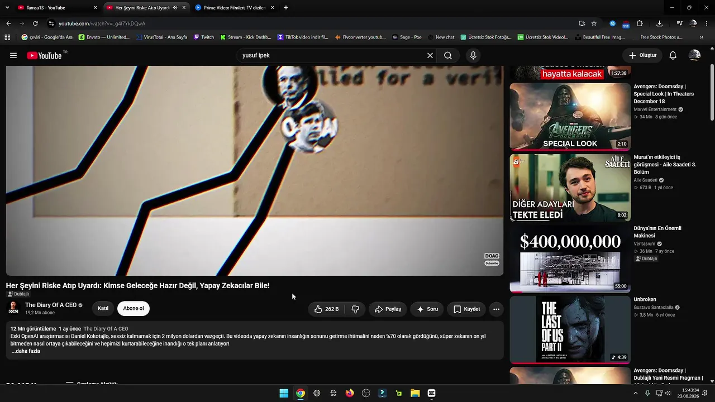Viewport: 715px width, 402px height.
Task: Click the DOAC subscribe watermark in video
Action: pyautogui.click(x=492, y=259)
